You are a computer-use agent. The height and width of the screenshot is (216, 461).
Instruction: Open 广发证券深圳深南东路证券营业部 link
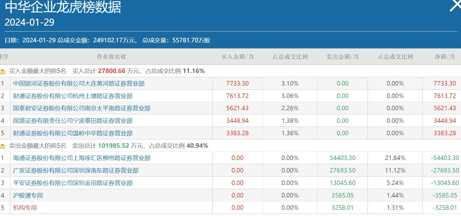coord(76,171)
